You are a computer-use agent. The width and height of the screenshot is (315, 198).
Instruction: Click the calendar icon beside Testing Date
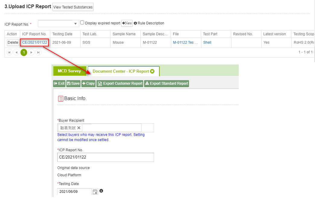click(x=95, y=192)
